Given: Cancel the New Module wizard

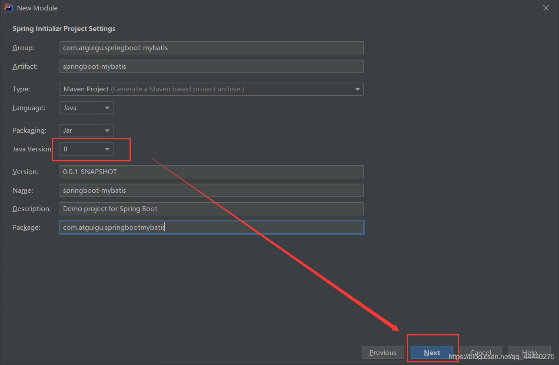Looking at the screenshot, I should pos(480,352).
